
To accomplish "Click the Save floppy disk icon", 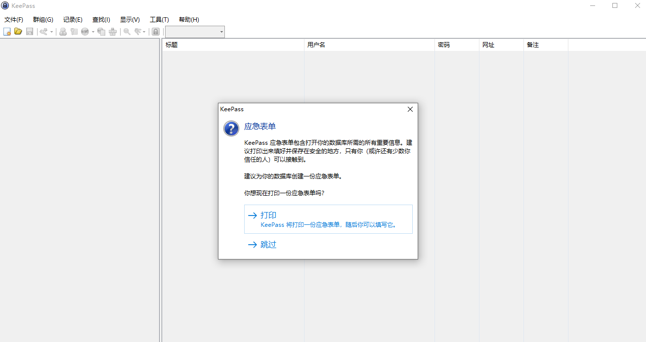I will tap(30, 32).
